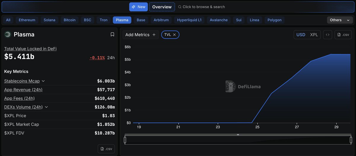Click the Key Metrics heading
The height and width of the screenshot is (156, 356).
(x=16, y=71)
